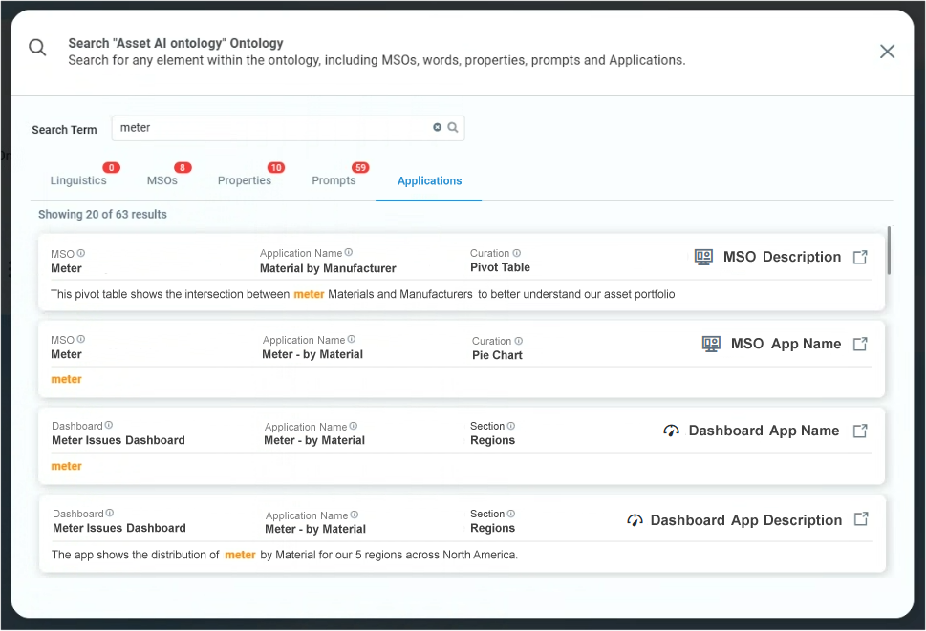Open the Dashboard App Description result externally
The width and height of the screenshot is (926, 631).
(861, 519)
